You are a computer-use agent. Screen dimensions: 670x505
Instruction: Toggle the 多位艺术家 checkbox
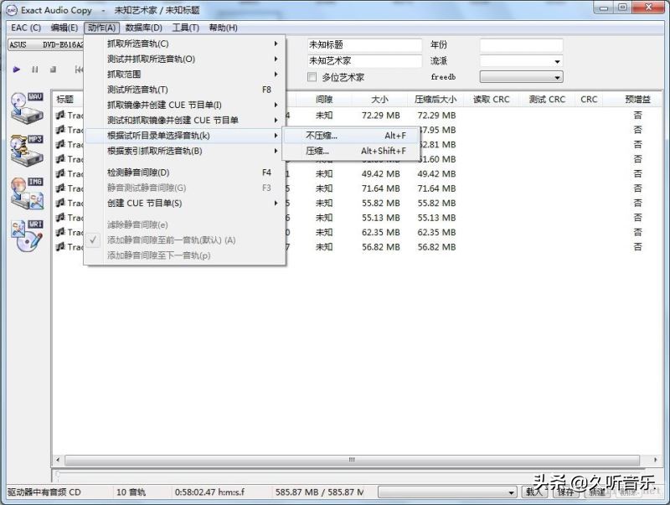[312, 77]
